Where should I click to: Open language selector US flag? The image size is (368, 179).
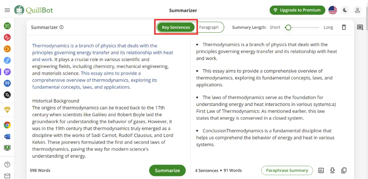[x=333, y=10]
